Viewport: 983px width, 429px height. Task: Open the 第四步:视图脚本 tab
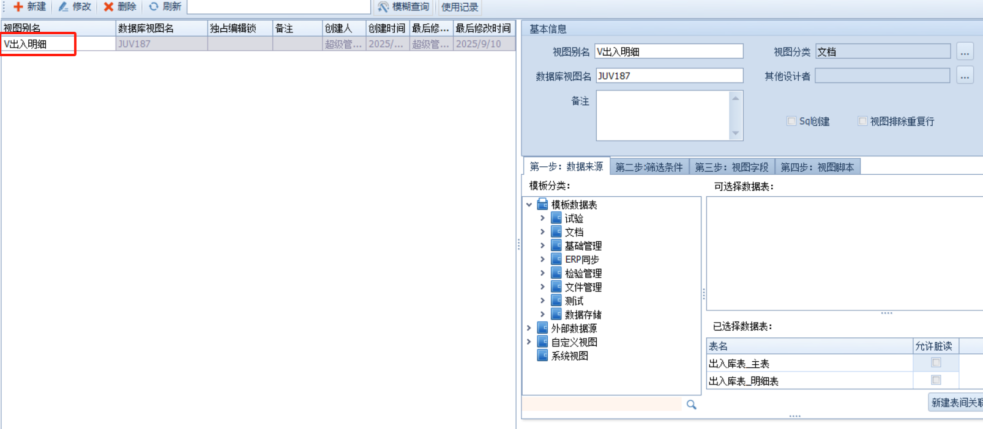[817, 167]
